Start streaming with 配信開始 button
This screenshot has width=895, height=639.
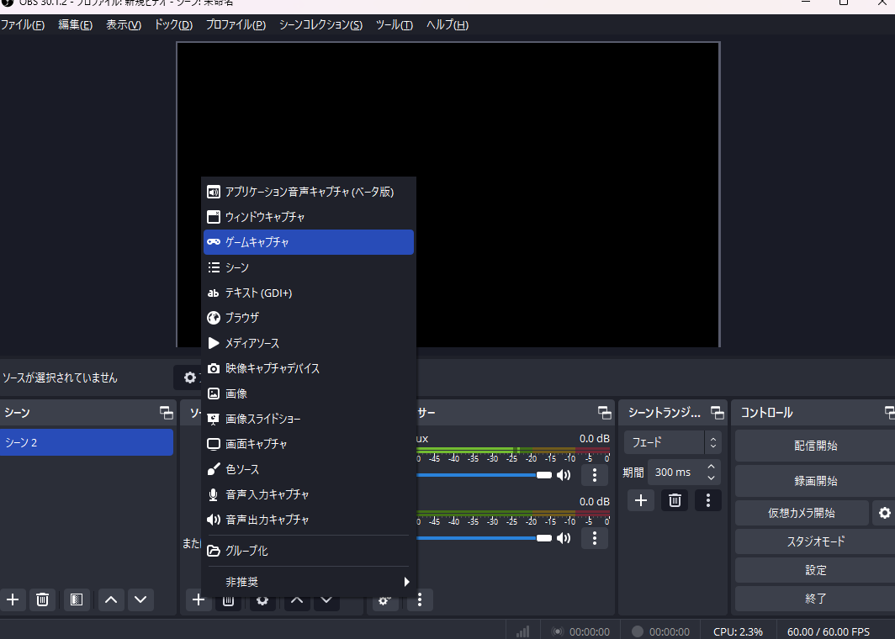click(x=814, y=445)
